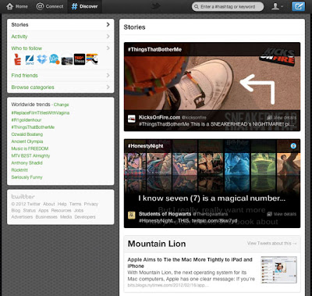The width and height of the screenshot is (312, 296).
Task: Focus the hashtag or keyword search field
Action: 228,7
